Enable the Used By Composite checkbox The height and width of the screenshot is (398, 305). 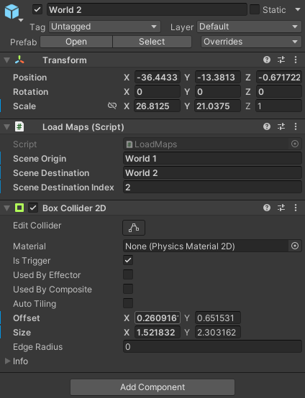[128, 289]
